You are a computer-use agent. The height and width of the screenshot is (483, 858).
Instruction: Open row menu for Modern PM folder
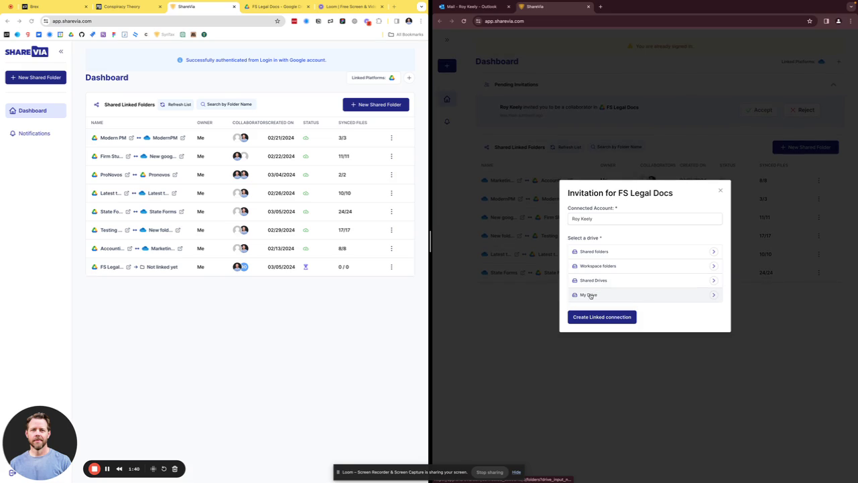coord(391,138)
